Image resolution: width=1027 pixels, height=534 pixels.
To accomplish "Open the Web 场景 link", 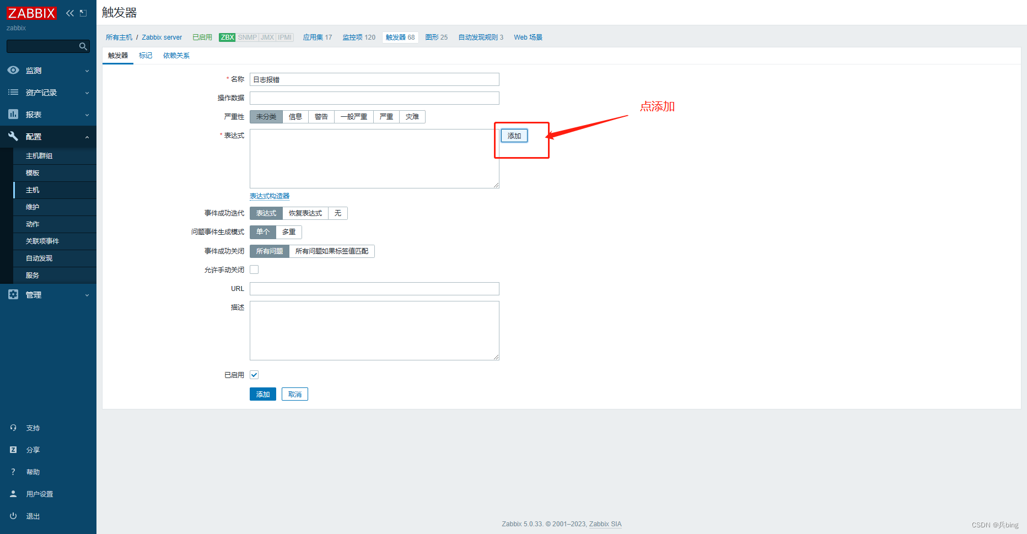I will click(x=528, y=37).
